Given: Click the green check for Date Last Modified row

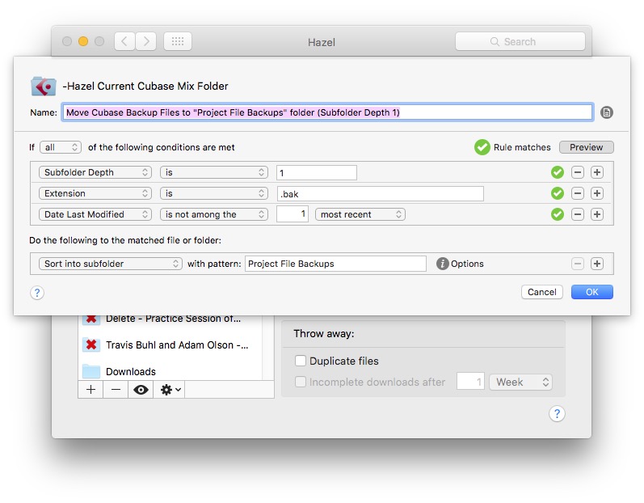Looking at the screenshot, I should pyautogui.click(x=558, y=214).
